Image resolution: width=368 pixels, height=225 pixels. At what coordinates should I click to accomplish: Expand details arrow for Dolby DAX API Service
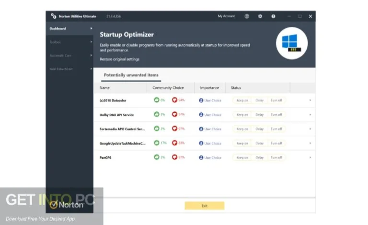pos(310,115)
